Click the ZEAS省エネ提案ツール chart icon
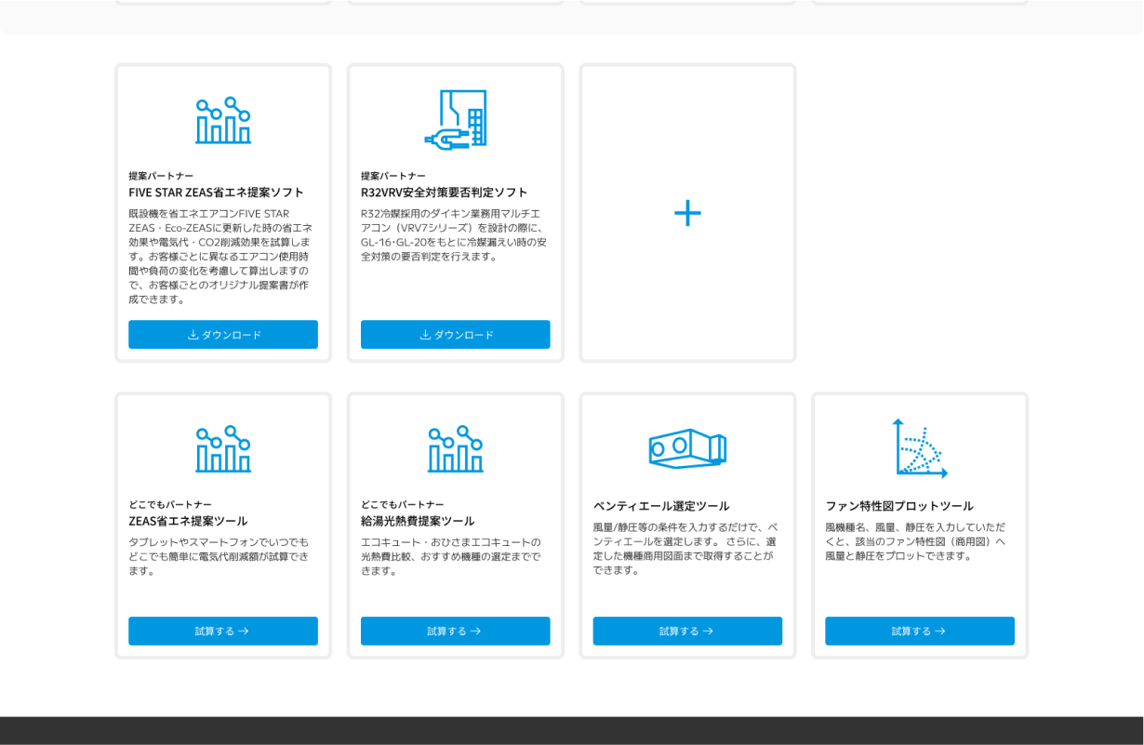This screenshot has height=745, width=1144. pos(223,449)
